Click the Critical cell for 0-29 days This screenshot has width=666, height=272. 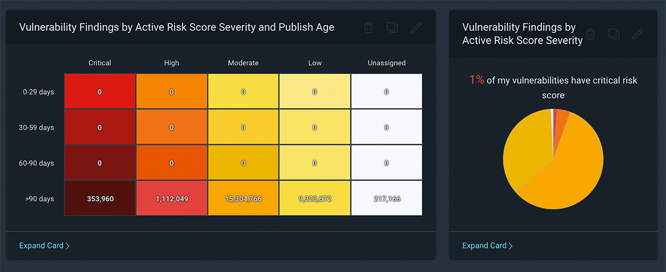[100, 92]
